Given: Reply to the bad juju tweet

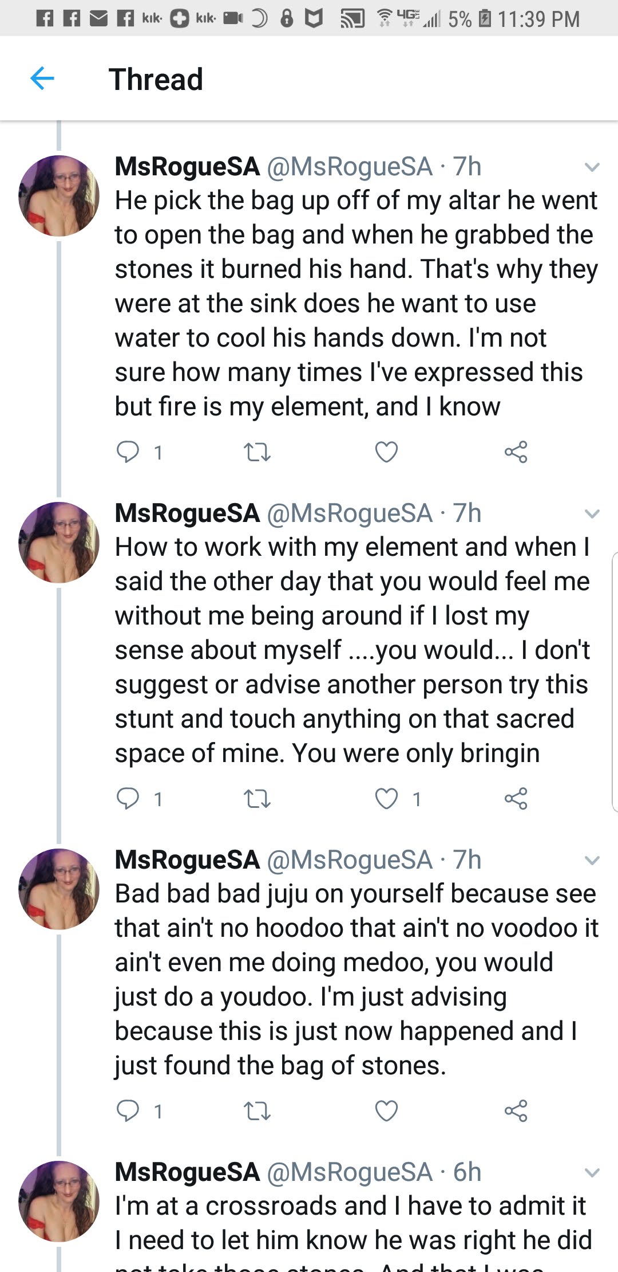Looking at the screenshot, I should pos(128,1110).
